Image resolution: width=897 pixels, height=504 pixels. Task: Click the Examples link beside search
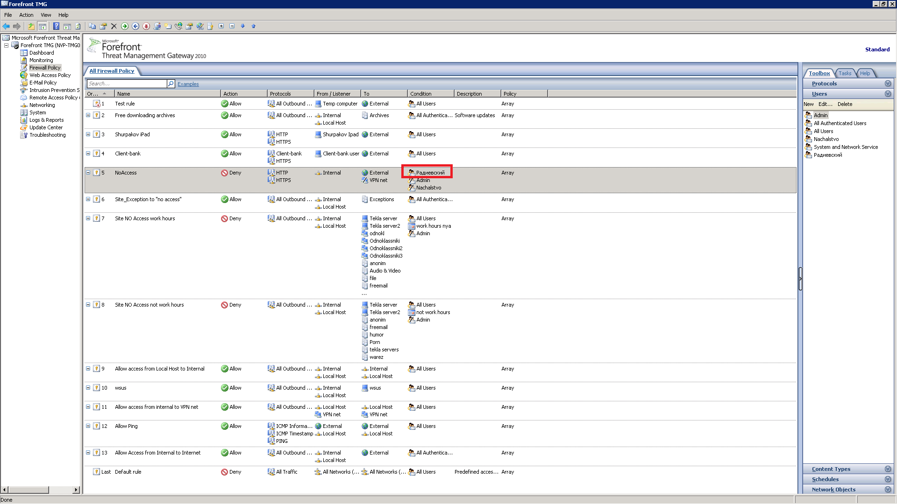pyautogui.click(x=188, y=84)
